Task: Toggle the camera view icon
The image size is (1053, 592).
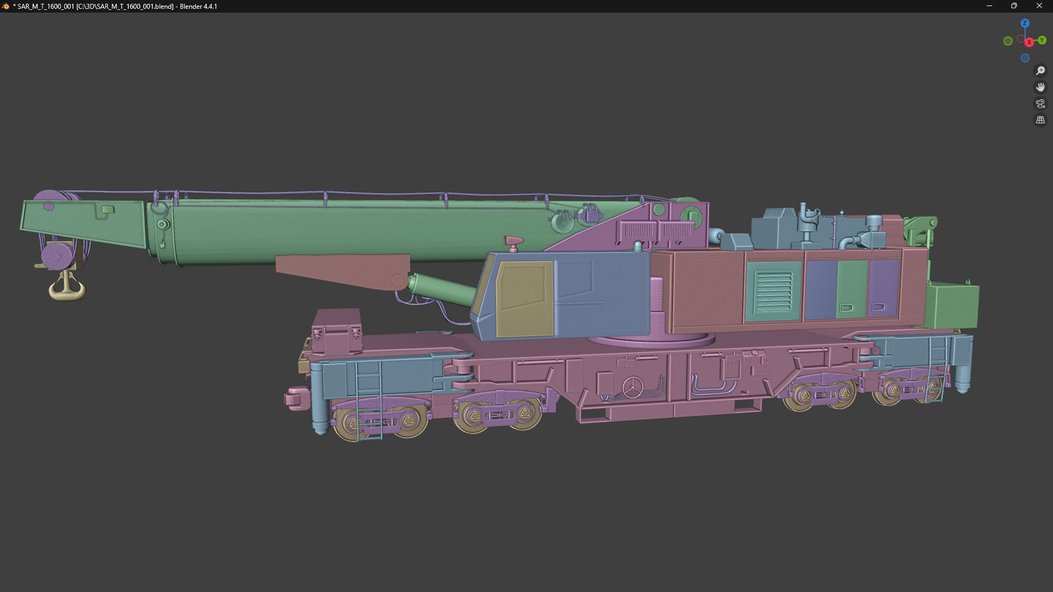Action: tap(1040, 104)
